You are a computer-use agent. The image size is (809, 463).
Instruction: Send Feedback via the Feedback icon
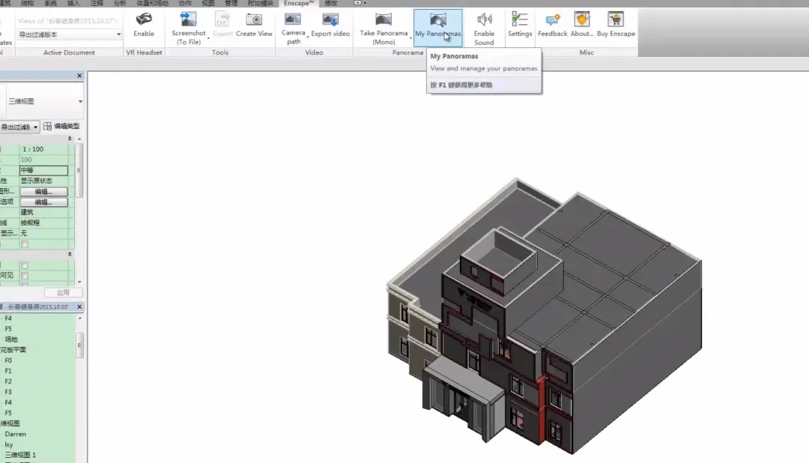(553, 19)
